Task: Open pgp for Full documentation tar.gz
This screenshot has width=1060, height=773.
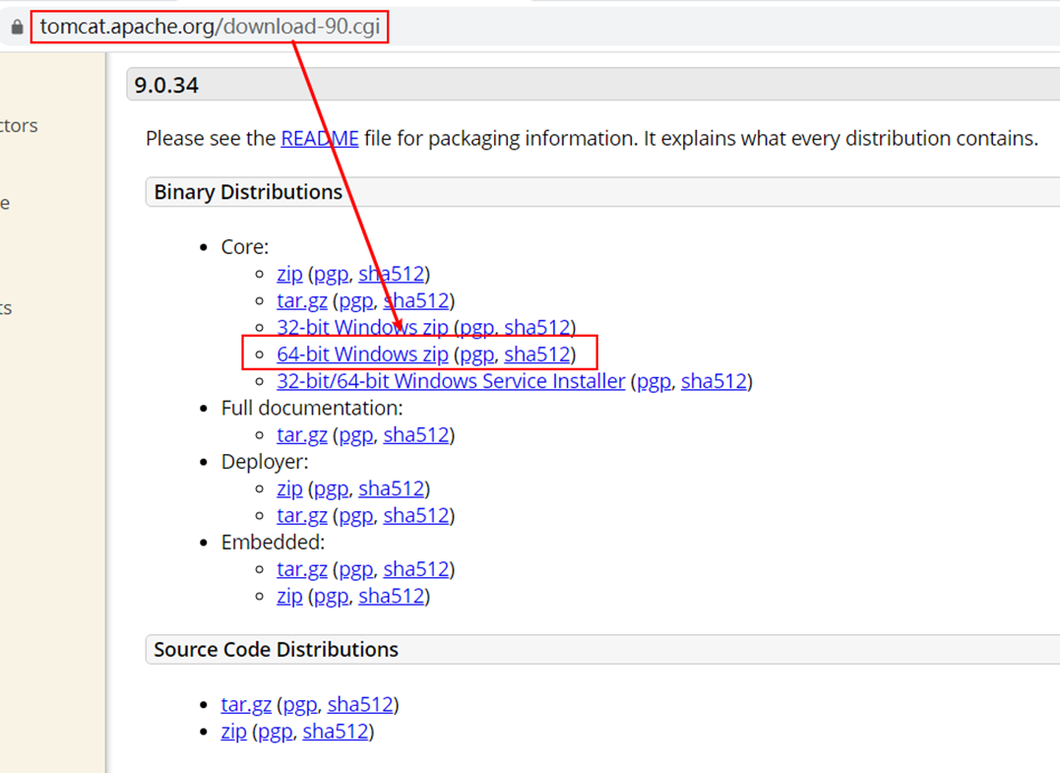Action: coord(356,435)
